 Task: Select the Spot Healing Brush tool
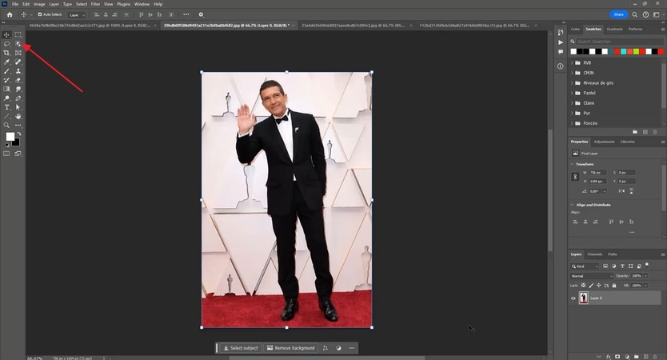pyautogui.click(x=18, y=62)
